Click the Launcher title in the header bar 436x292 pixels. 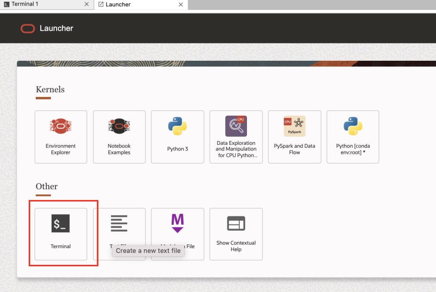pyautogui.click(x=57, y=28)
